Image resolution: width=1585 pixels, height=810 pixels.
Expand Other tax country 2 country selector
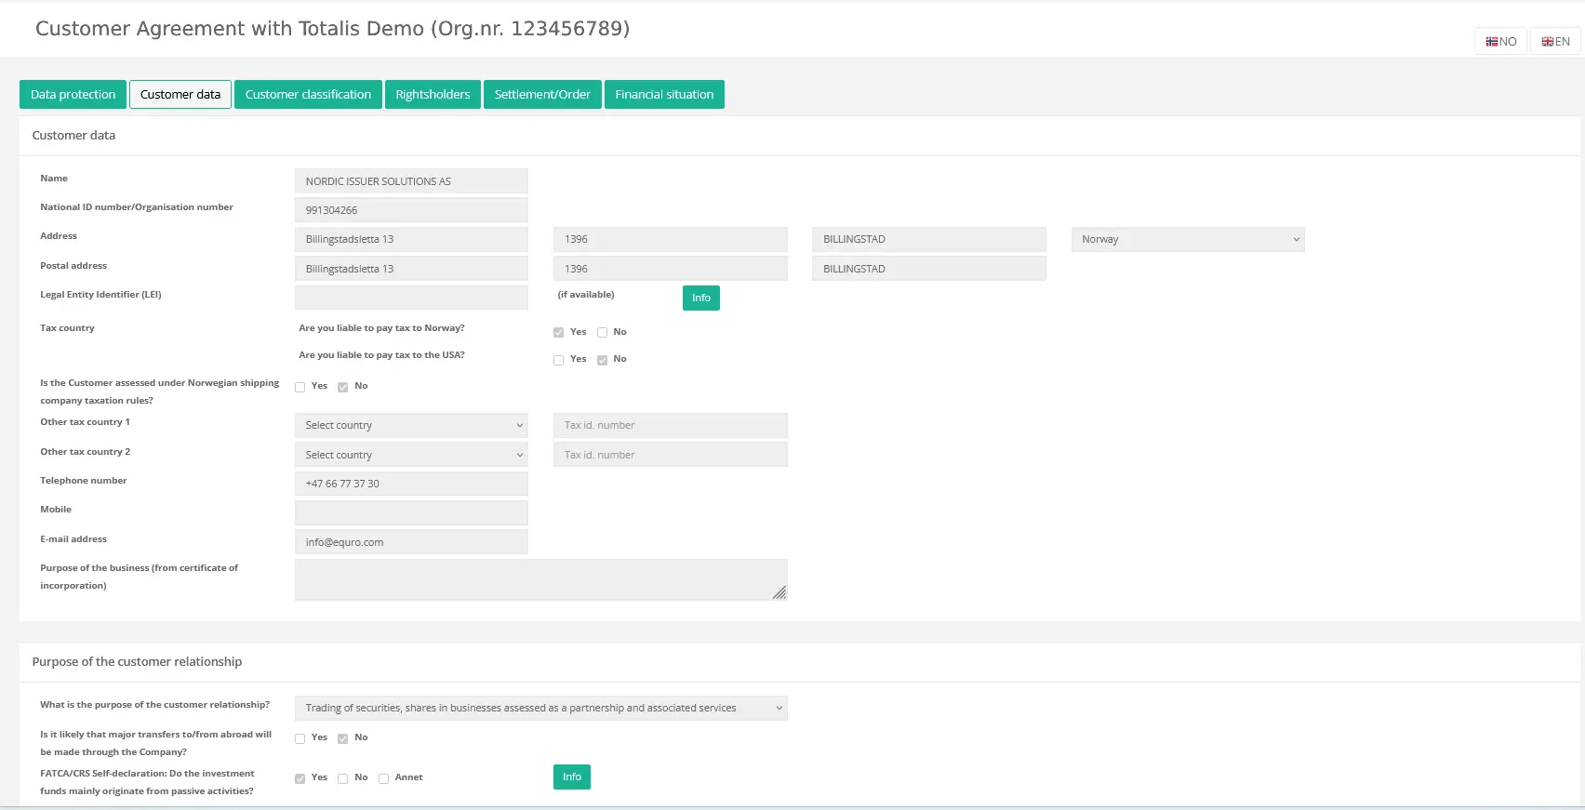pos(411,456)
